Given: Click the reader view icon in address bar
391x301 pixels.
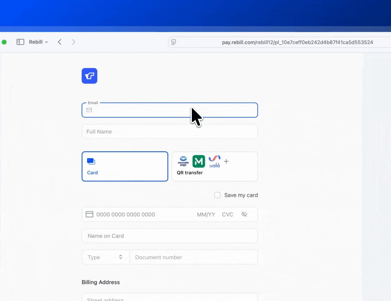Looking at the screenshot, I should click(173, 42).
